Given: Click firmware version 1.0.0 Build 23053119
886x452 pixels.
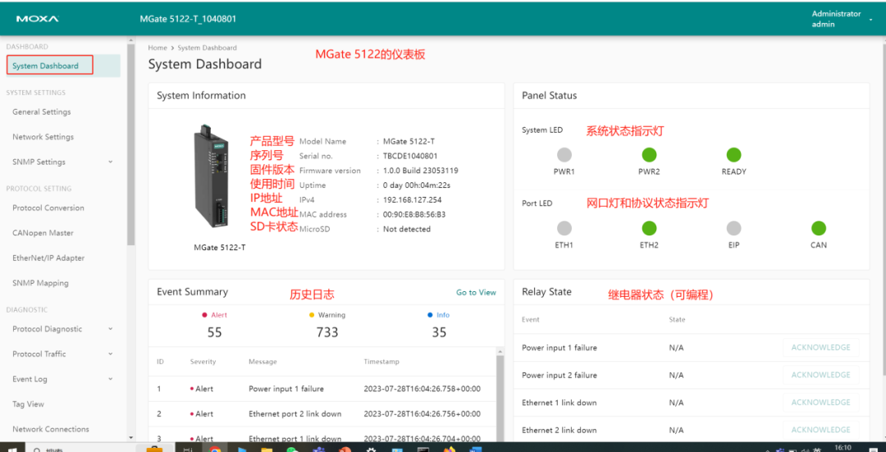Looking at the screenshot, I should click(x=420, y=171).
